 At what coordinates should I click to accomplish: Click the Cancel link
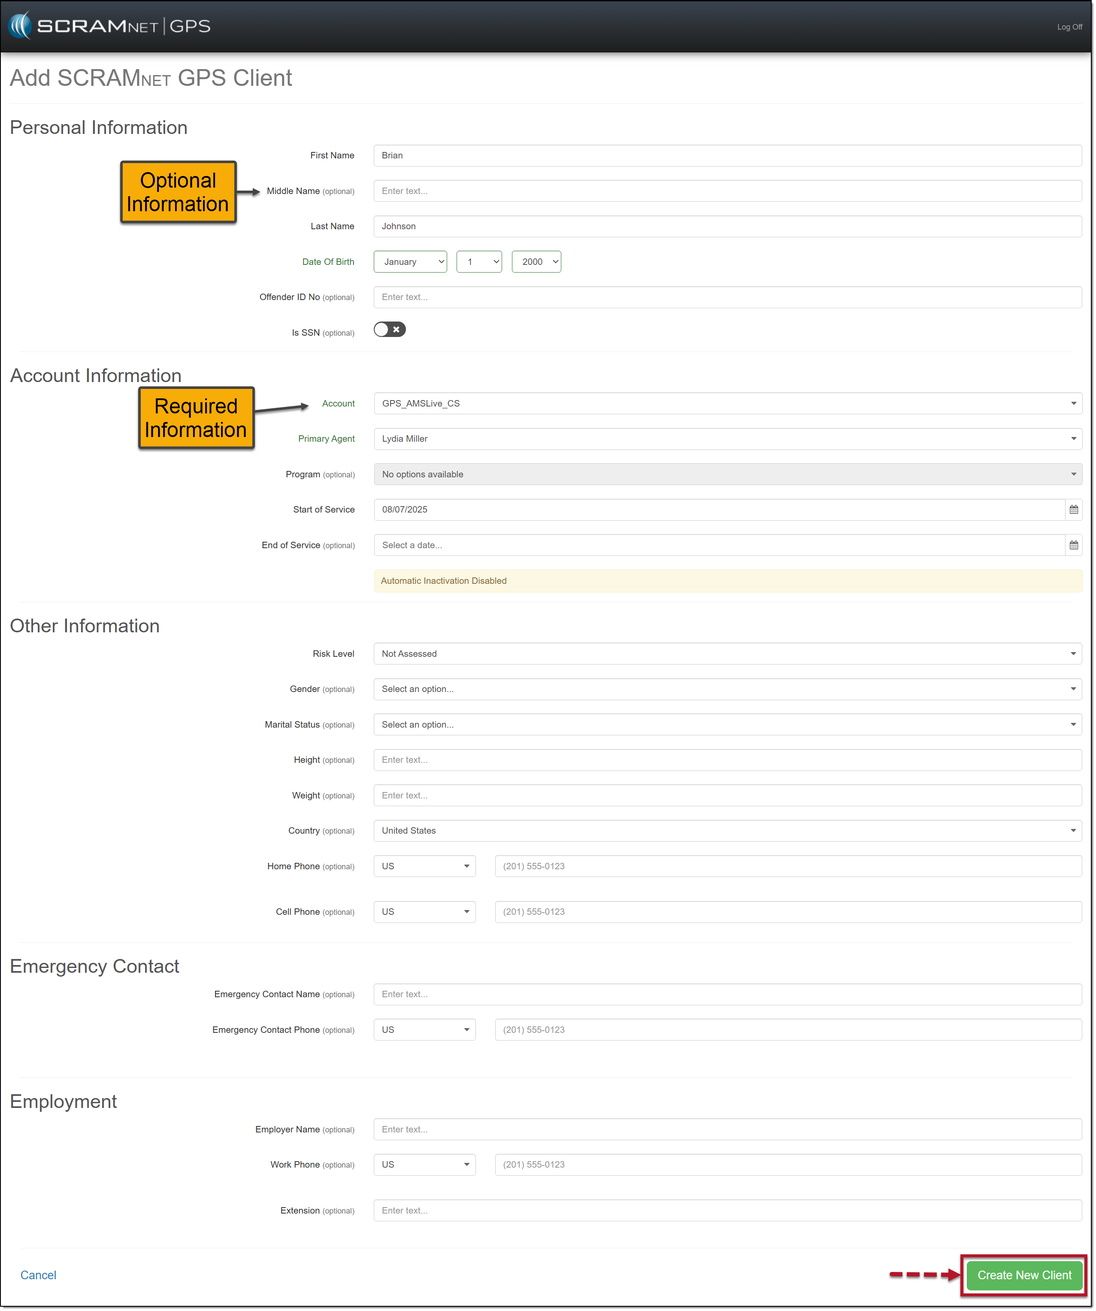(x=38, y=1275)
